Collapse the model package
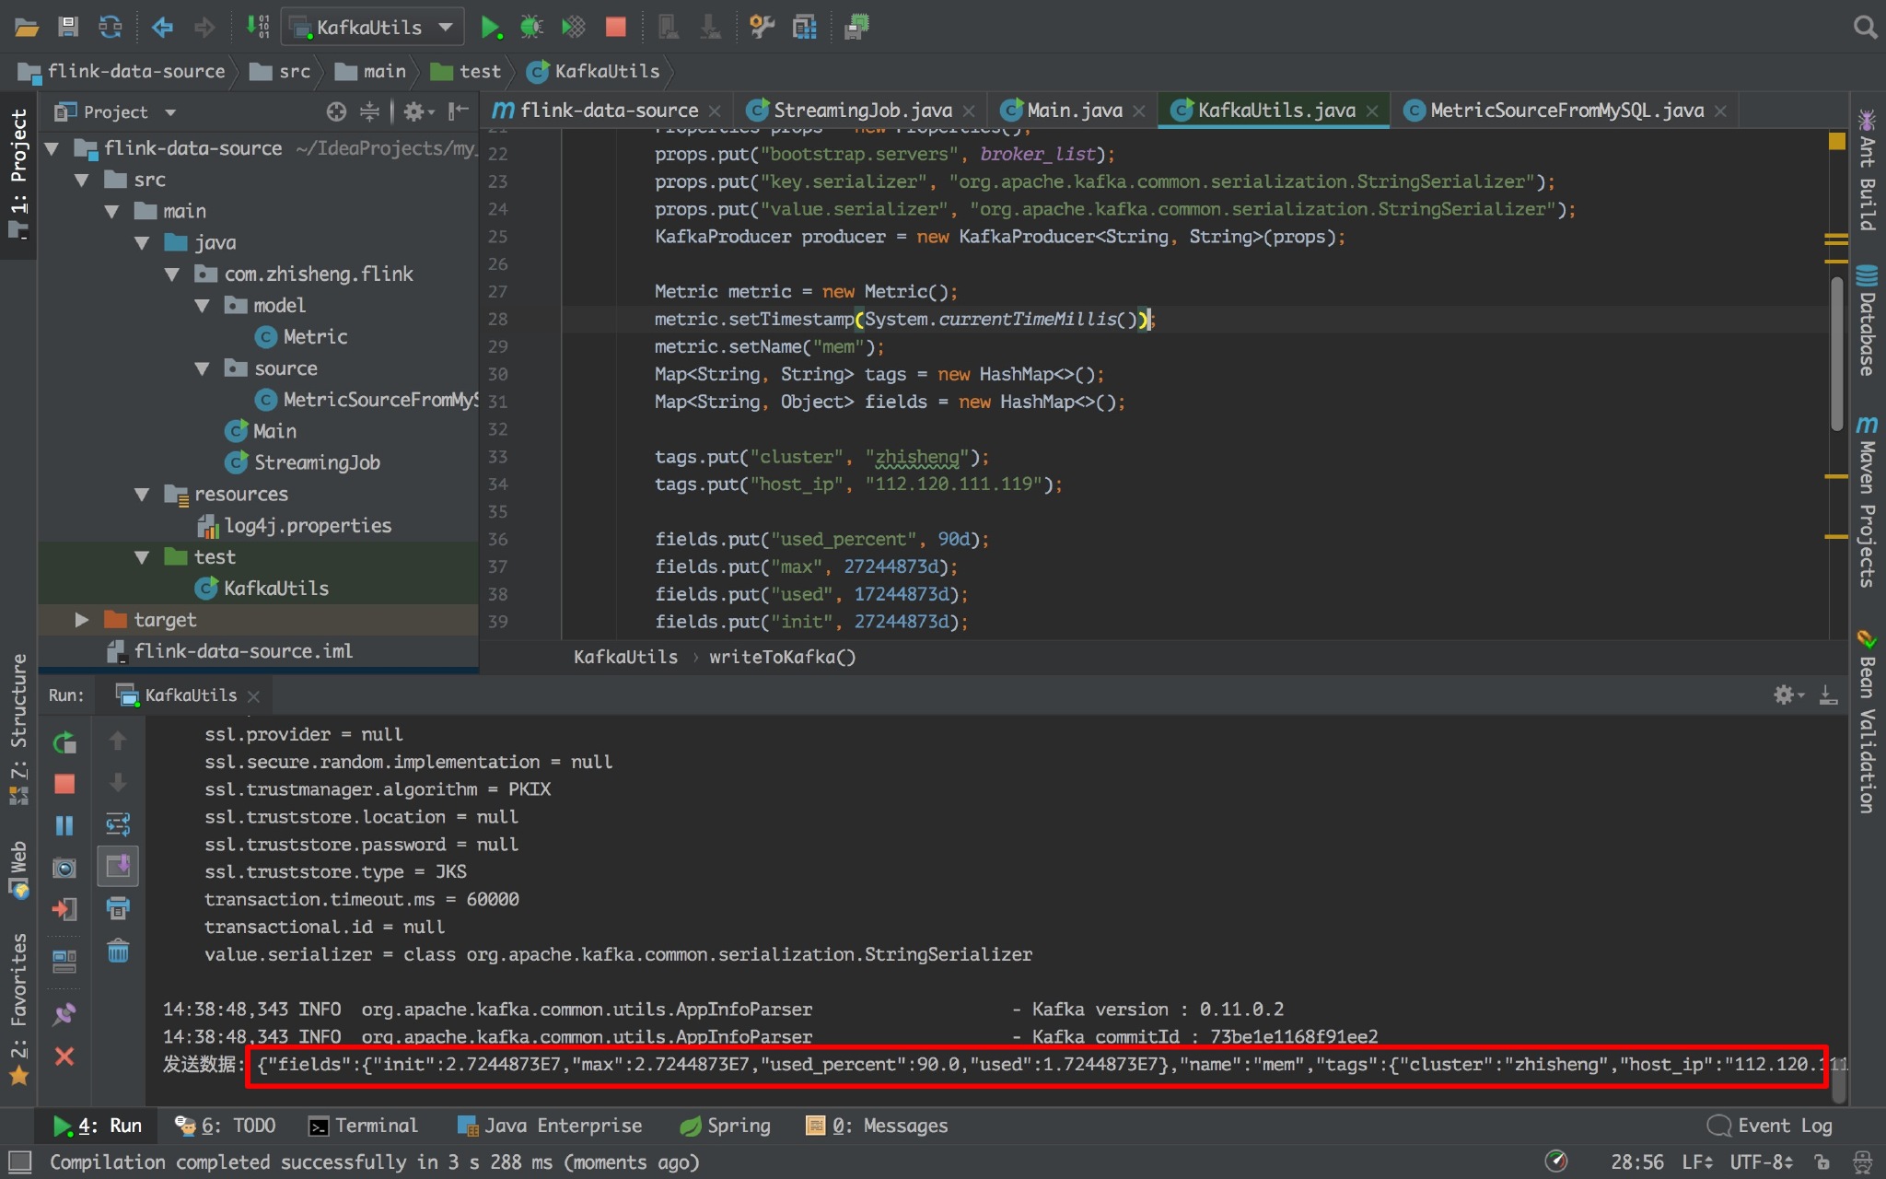Image resolution: width=1886 pixels, height=1179 pixels. pos(203,306)
